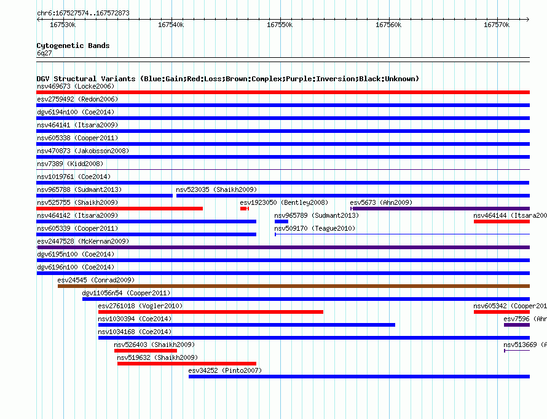This screenshot has height=419, width=547.
Task: Click the ruler's right arrowhead
Action: 528,19
